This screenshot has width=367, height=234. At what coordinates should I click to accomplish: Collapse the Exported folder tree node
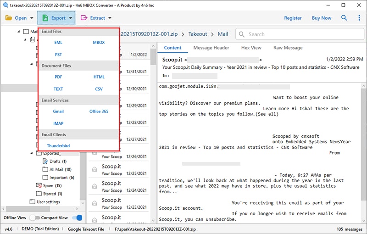[x=32, y=153]
